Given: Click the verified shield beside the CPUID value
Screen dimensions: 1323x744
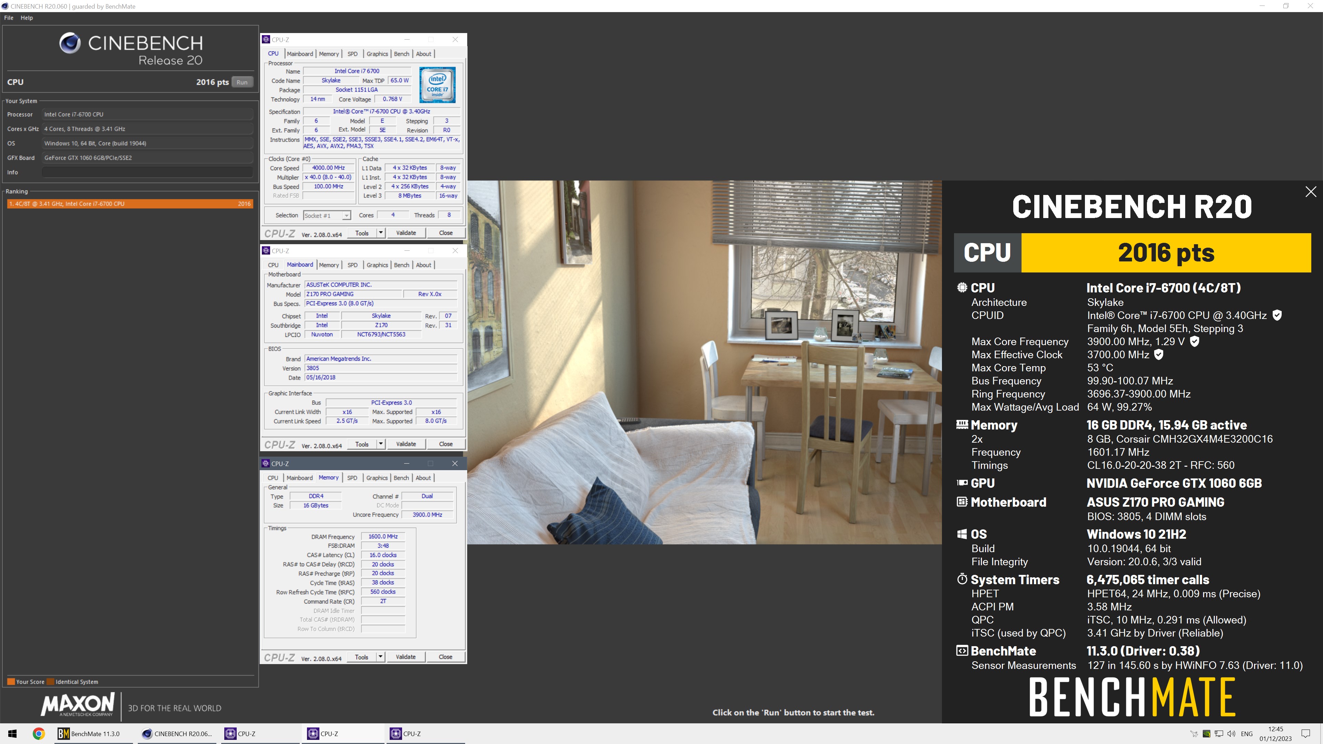Looking at the screenshot, I should point(1277,315).
